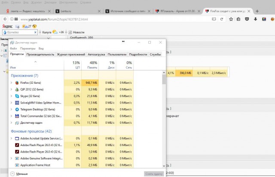The width and height of the screenshot is (275, 177).
Task: Switch to the Производительность tab
Action: click(x=40, y=55)
